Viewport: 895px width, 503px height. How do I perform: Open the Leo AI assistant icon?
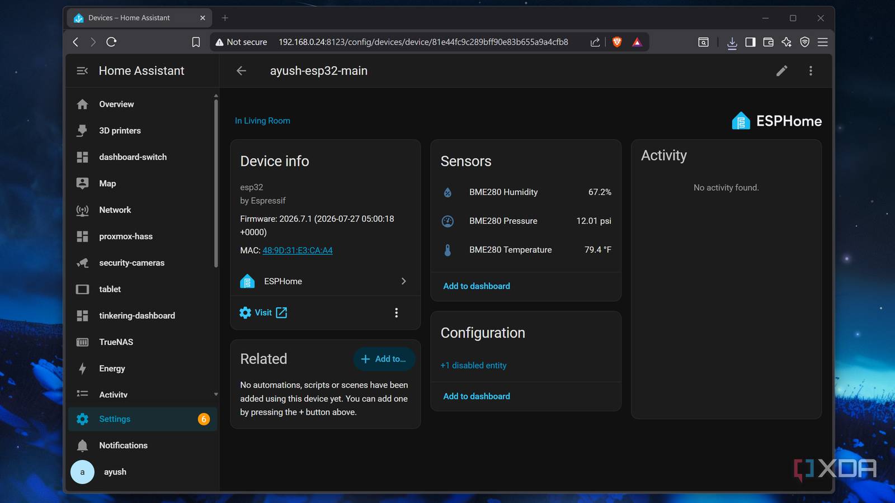coord(786,42)
